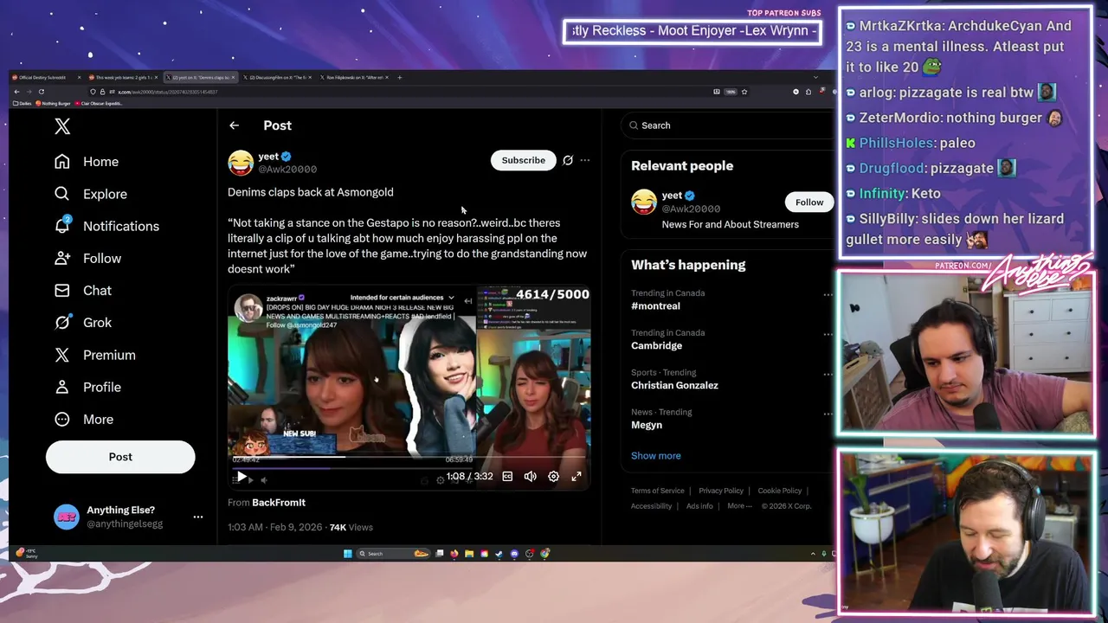
Task: Open the Christian Gonzalez trending topic
Action: point(674,385)
